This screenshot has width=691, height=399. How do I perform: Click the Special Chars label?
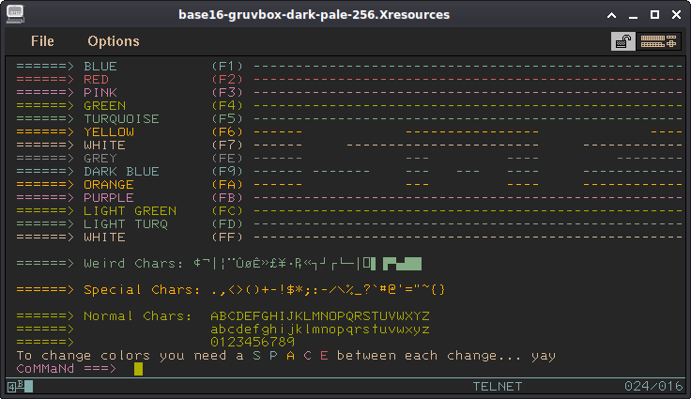tap(142, 290)
